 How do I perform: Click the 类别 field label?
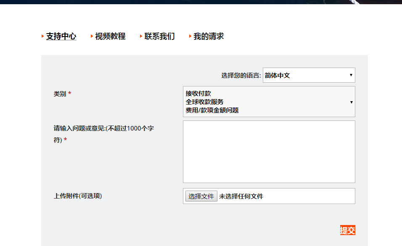coord(60,94)
